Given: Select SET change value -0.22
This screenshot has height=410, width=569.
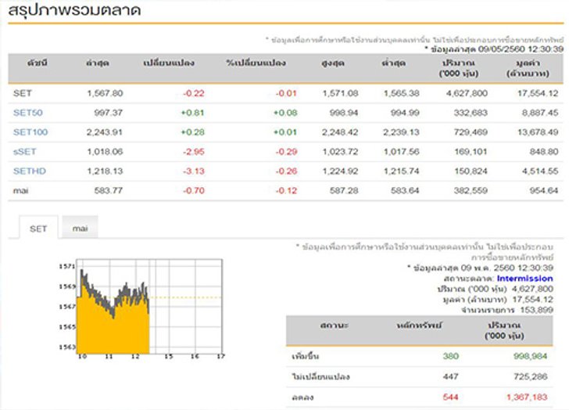Looking at the screenshot, I should (194, 93).
